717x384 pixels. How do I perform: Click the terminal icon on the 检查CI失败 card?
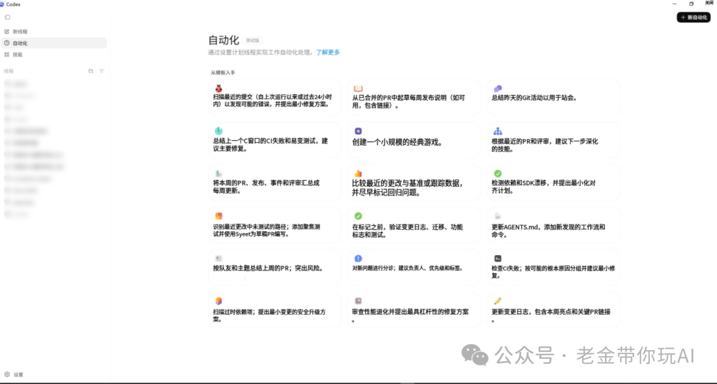pos(497,258)
